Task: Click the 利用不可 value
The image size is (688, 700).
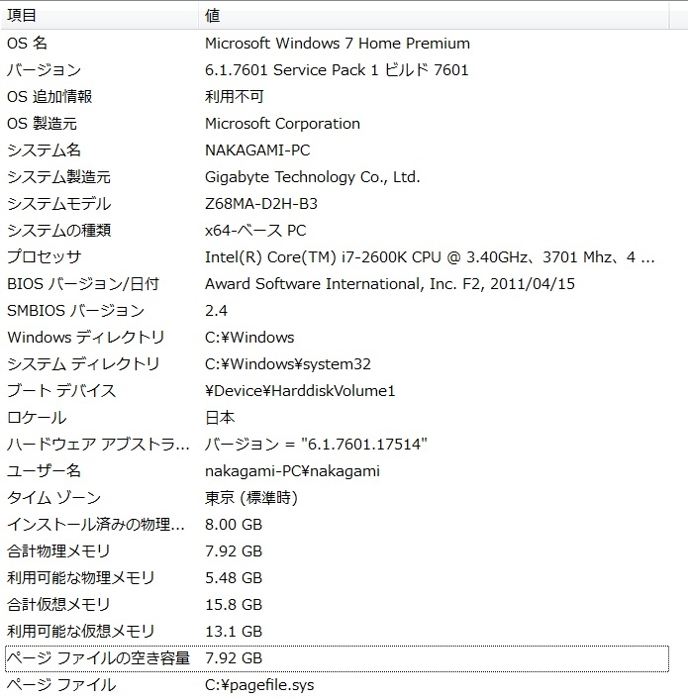Action: click(x=235, y=97)
